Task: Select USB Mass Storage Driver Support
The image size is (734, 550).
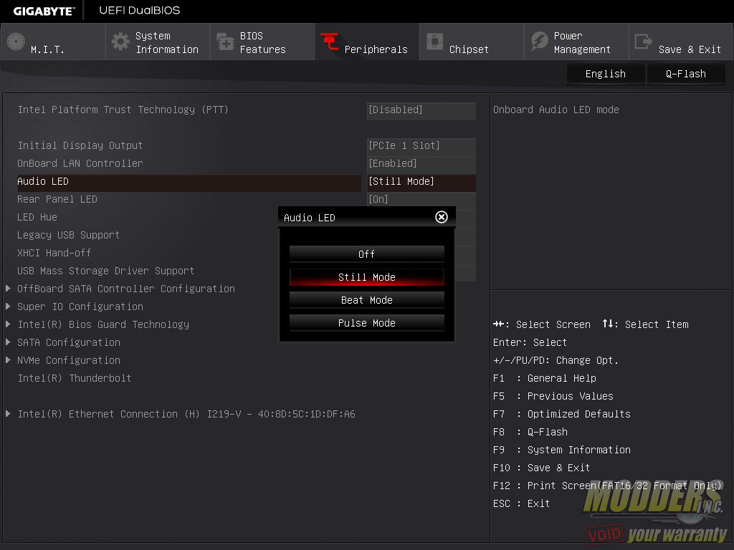Action: coord(105,271)
